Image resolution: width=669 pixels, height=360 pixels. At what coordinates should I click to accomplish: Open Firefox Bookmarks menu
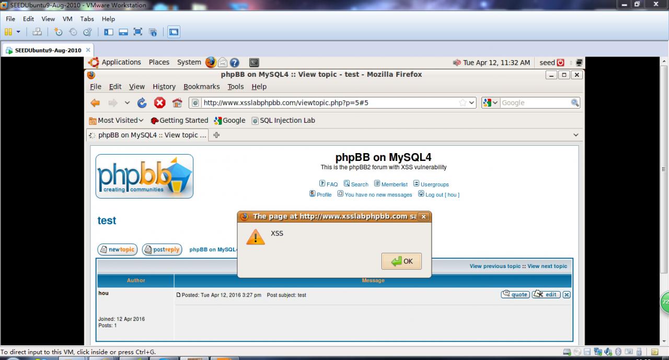(x=201, y=87)
